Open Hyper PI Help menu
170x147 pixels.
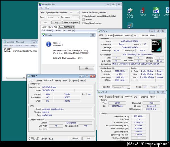pyautogui.click(x=47, y=8)
